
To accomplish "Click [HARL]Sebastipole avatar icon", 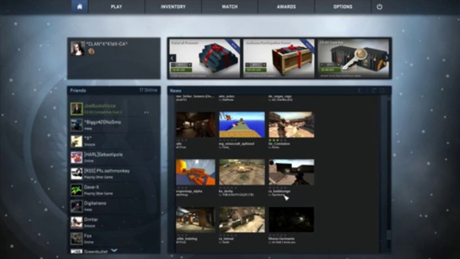I will click(x=76, y=158).
